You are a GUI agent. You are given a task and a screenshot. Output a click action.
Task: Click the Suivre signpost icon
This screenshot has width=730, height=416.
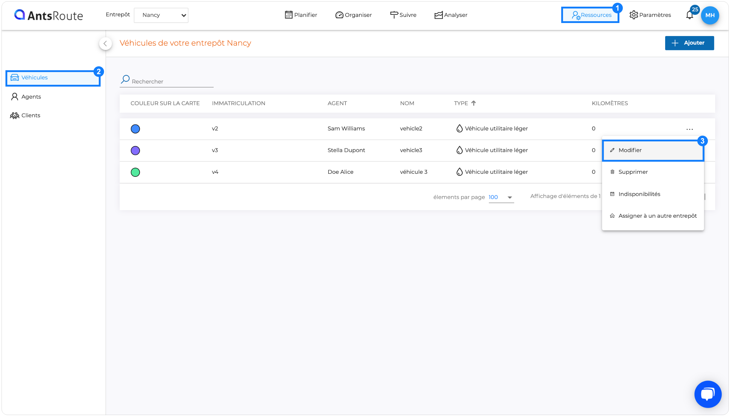[x=394, y=15]
